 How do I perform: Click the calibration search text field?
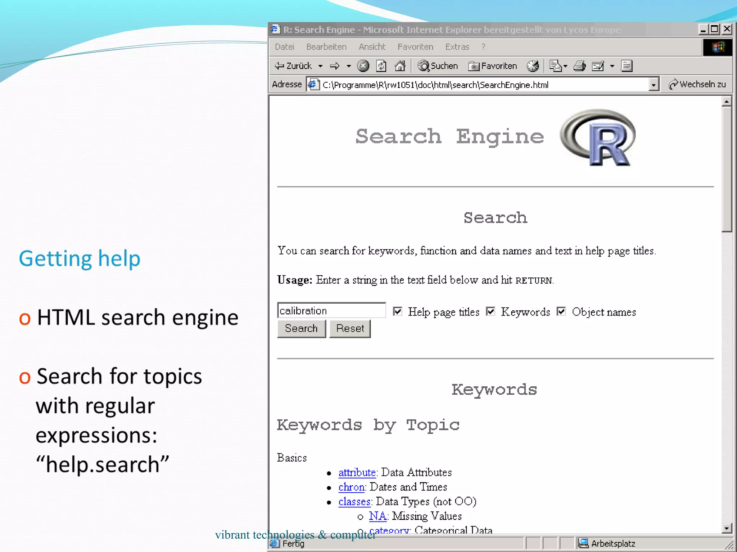click(x=331, y=310)
